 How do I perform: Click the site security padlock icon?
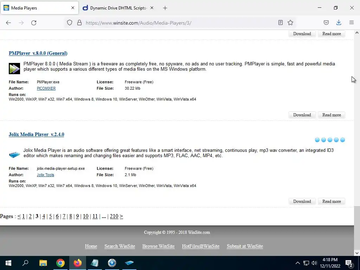coord(79,22)
